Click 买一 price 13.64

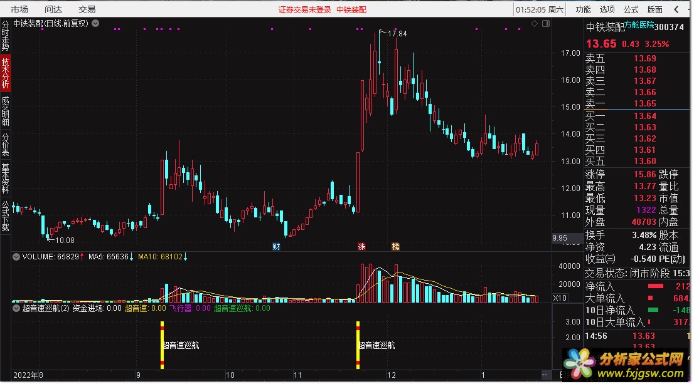tap(645, 116)
